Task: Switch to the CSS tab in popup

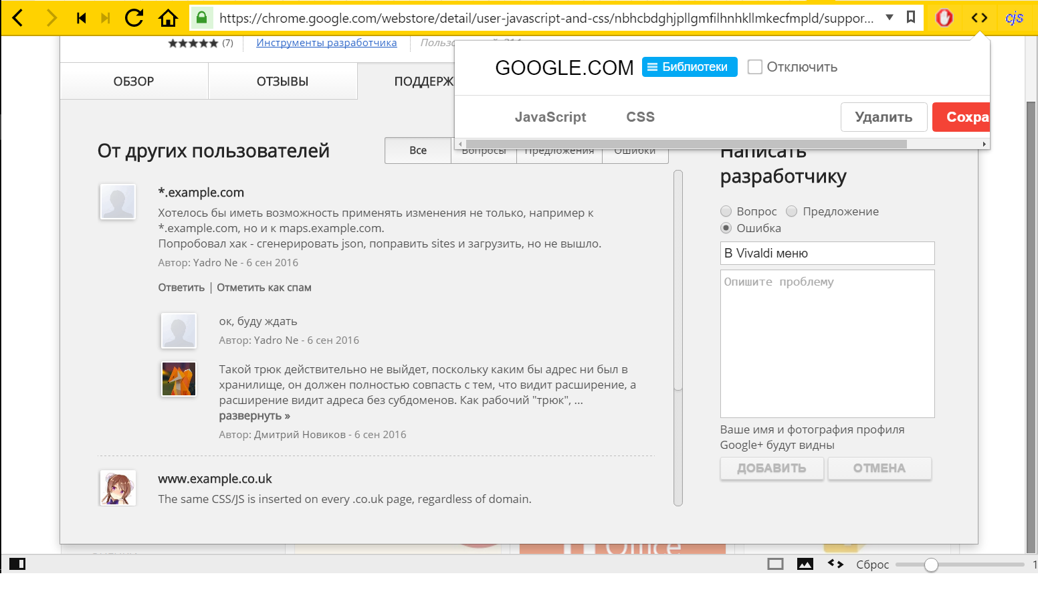Action: coord(640,117)
